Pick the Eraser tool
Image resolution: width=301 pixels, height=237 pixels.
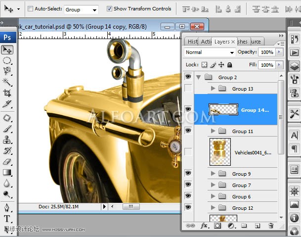7,162
